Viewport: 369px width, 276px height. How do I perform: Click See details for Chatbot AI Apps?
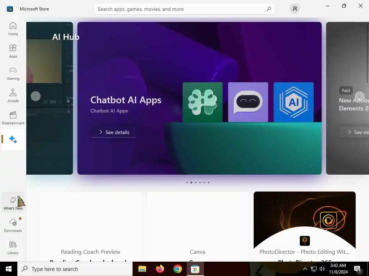point(114,132)
